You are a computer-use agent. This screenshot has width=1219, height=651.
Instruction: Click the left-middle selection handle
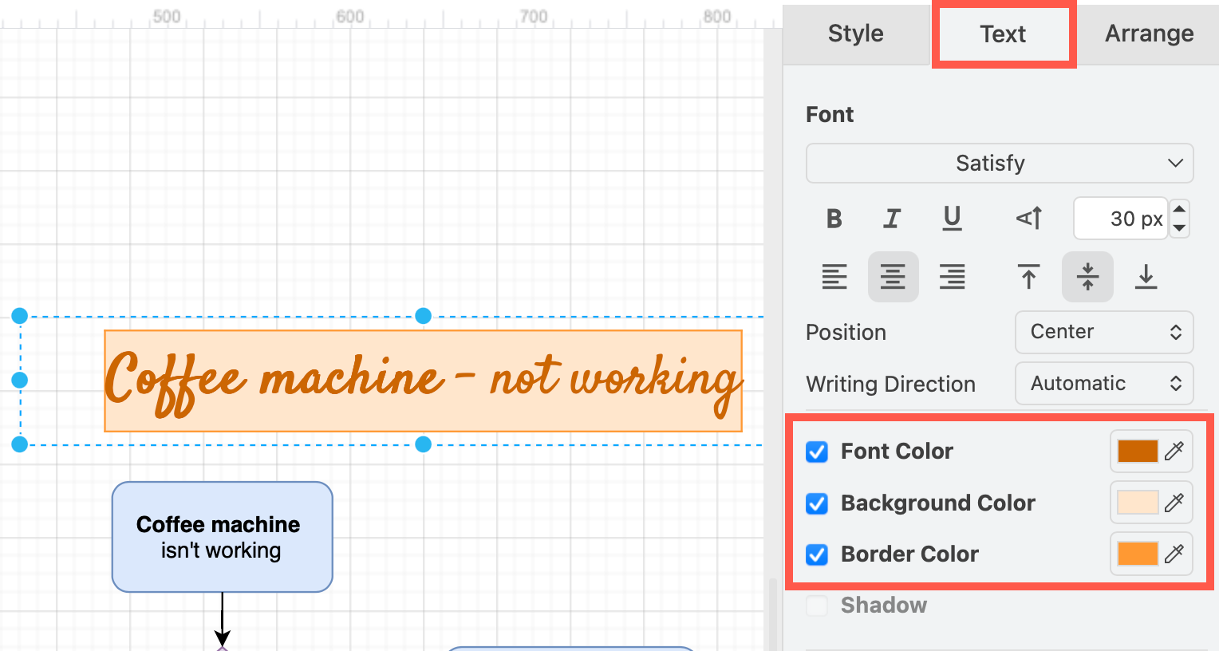coord(20,381)
